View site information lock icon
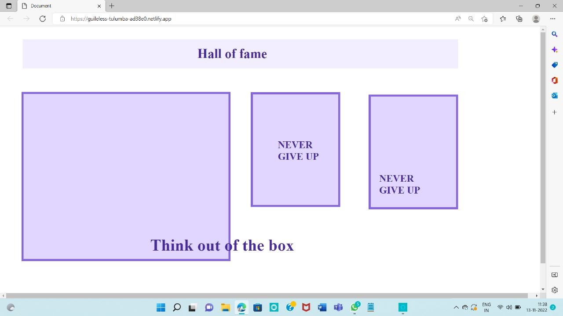This screenshot has width=563, height=316. (62, 19)
